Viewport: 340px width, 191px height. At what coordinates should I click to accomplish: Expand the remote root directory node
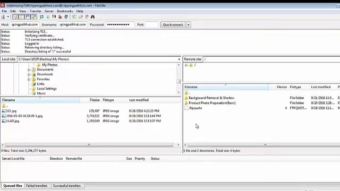[186, 65]
